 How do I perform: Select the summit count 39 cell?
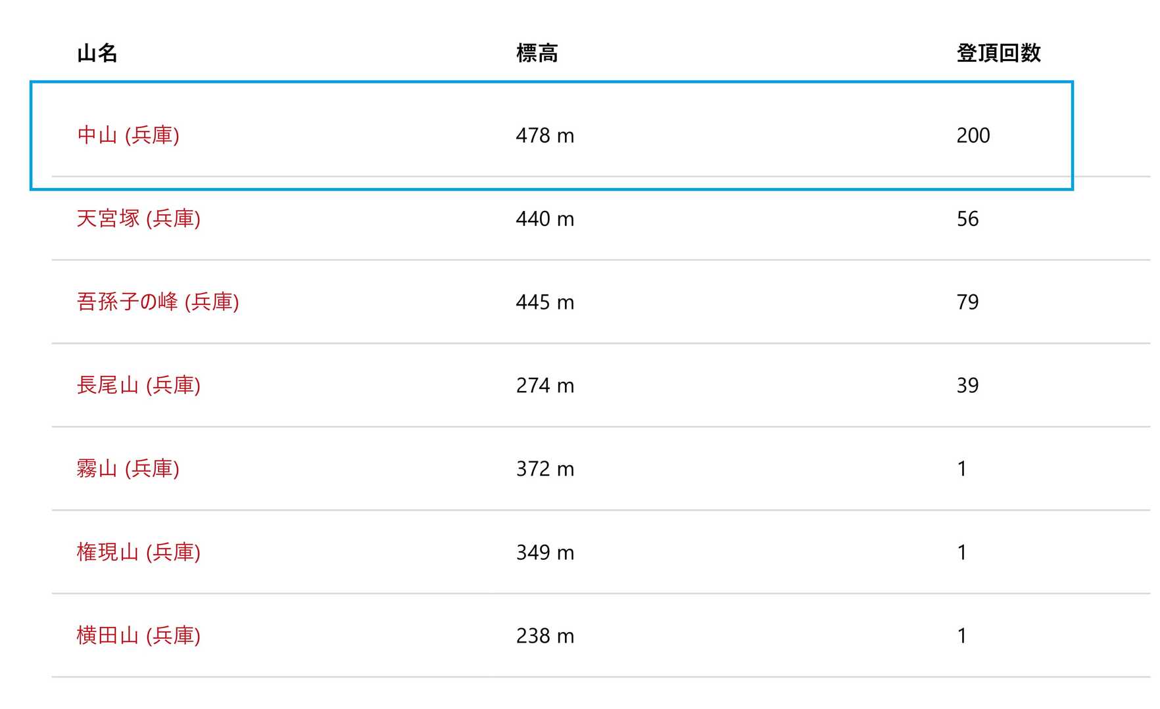968,386
